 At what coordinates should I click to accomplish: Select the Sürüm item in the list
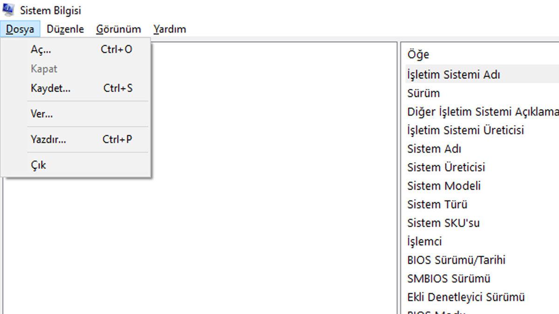click(x=423, y=93)
